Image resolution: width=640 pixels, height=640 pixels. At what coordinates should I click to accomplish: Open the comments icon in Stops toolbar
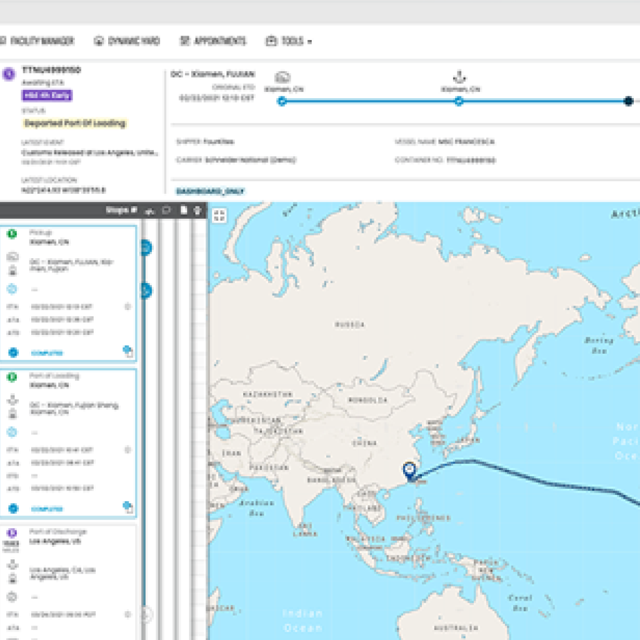point(165,211)
